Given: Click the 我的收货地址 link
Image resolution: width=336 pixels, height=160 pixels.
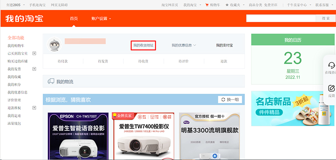Looking at the screenshot, I should pyautogui.click(x=143, y=45).
